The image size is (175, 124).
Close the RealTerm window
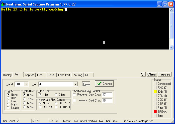[x=171, y=4]
